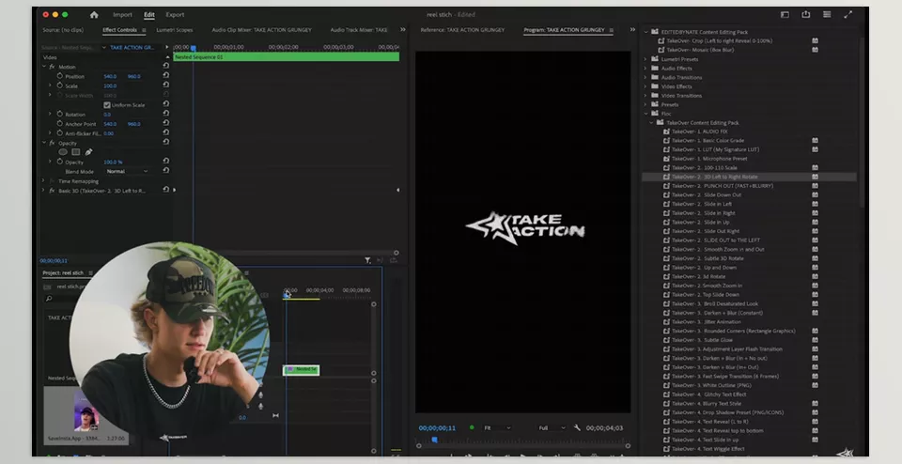Maximize frame with full-screen arrows icon

(848, 14)
